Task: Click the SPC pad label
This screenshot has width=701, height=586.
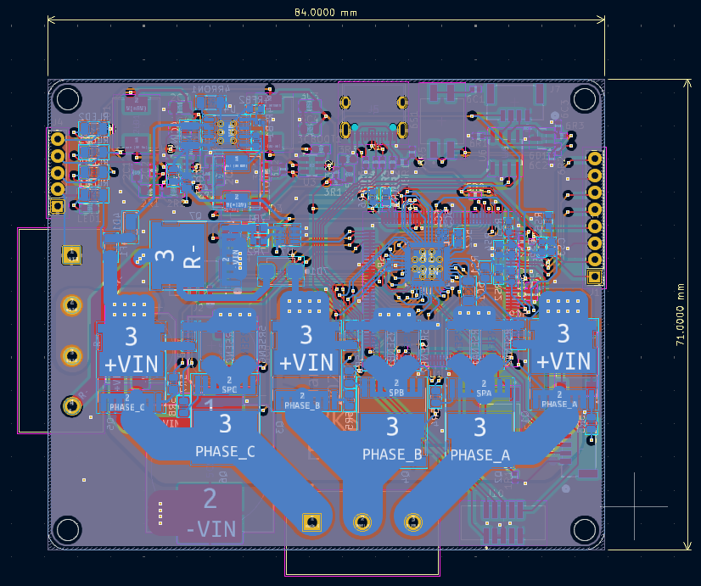Action: 229,389
